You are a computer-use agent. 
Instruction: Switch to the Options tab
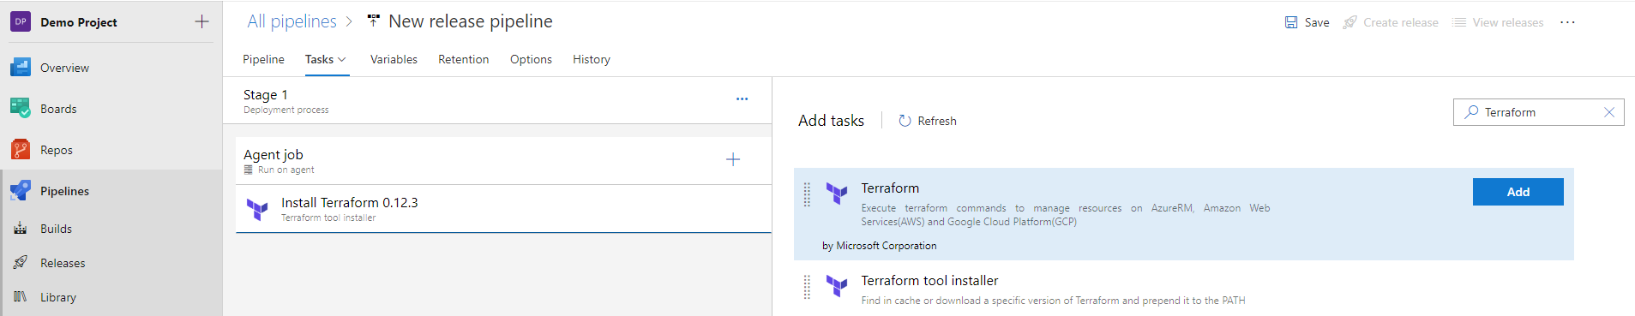[531, 59]
